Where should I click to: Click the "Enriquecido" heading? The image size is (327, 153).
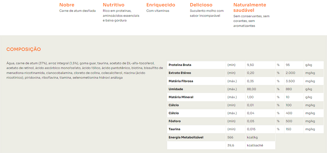(x=161, y=5)
